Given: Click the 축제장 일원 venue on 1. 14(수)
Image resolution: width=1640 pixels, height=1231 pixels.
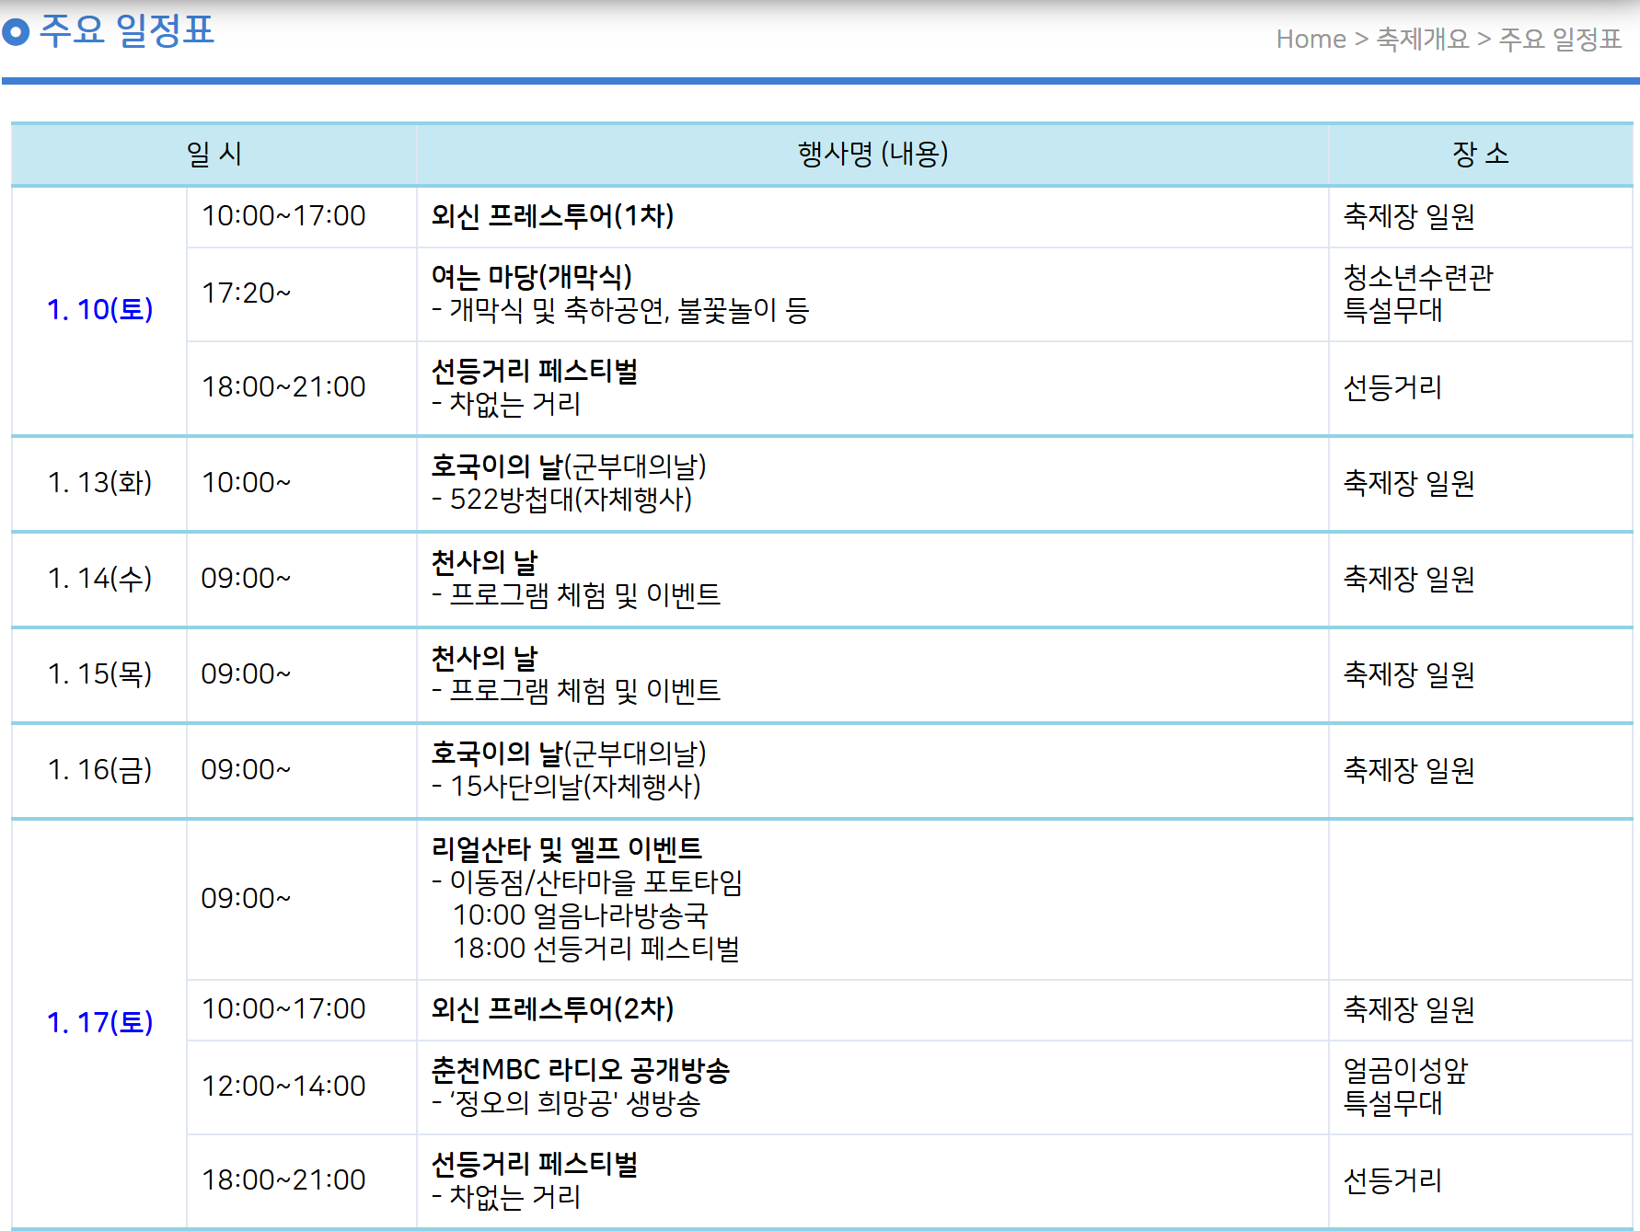Looking at the screenshot, I should (1409, 579).
